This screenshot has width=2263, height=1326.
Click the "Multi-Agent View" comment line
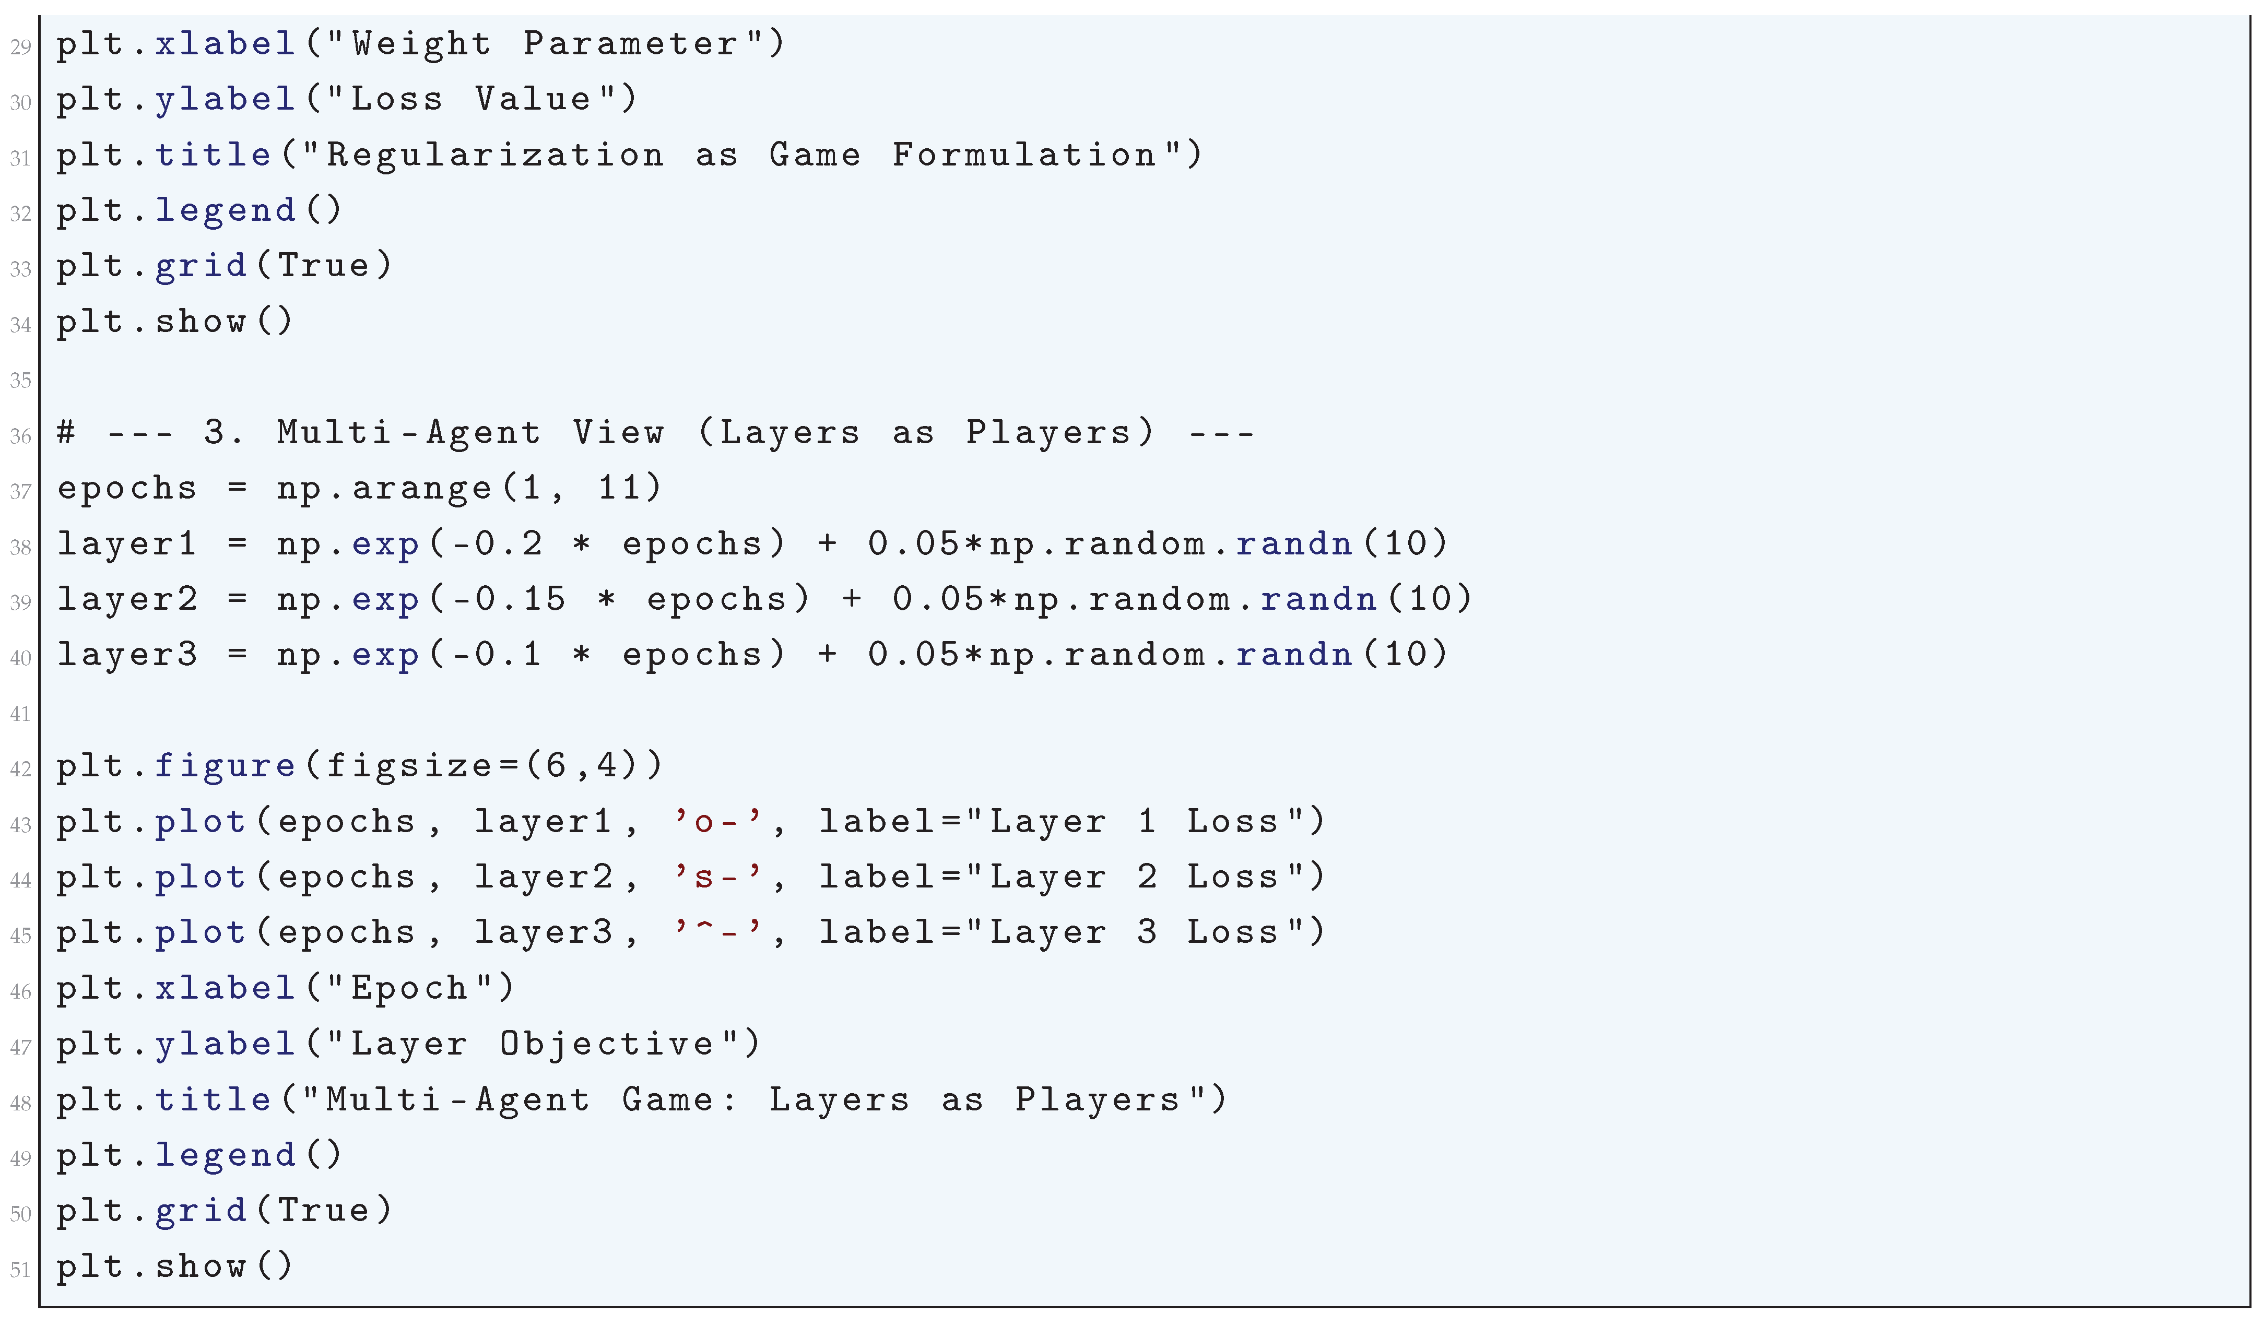(655, 433)
